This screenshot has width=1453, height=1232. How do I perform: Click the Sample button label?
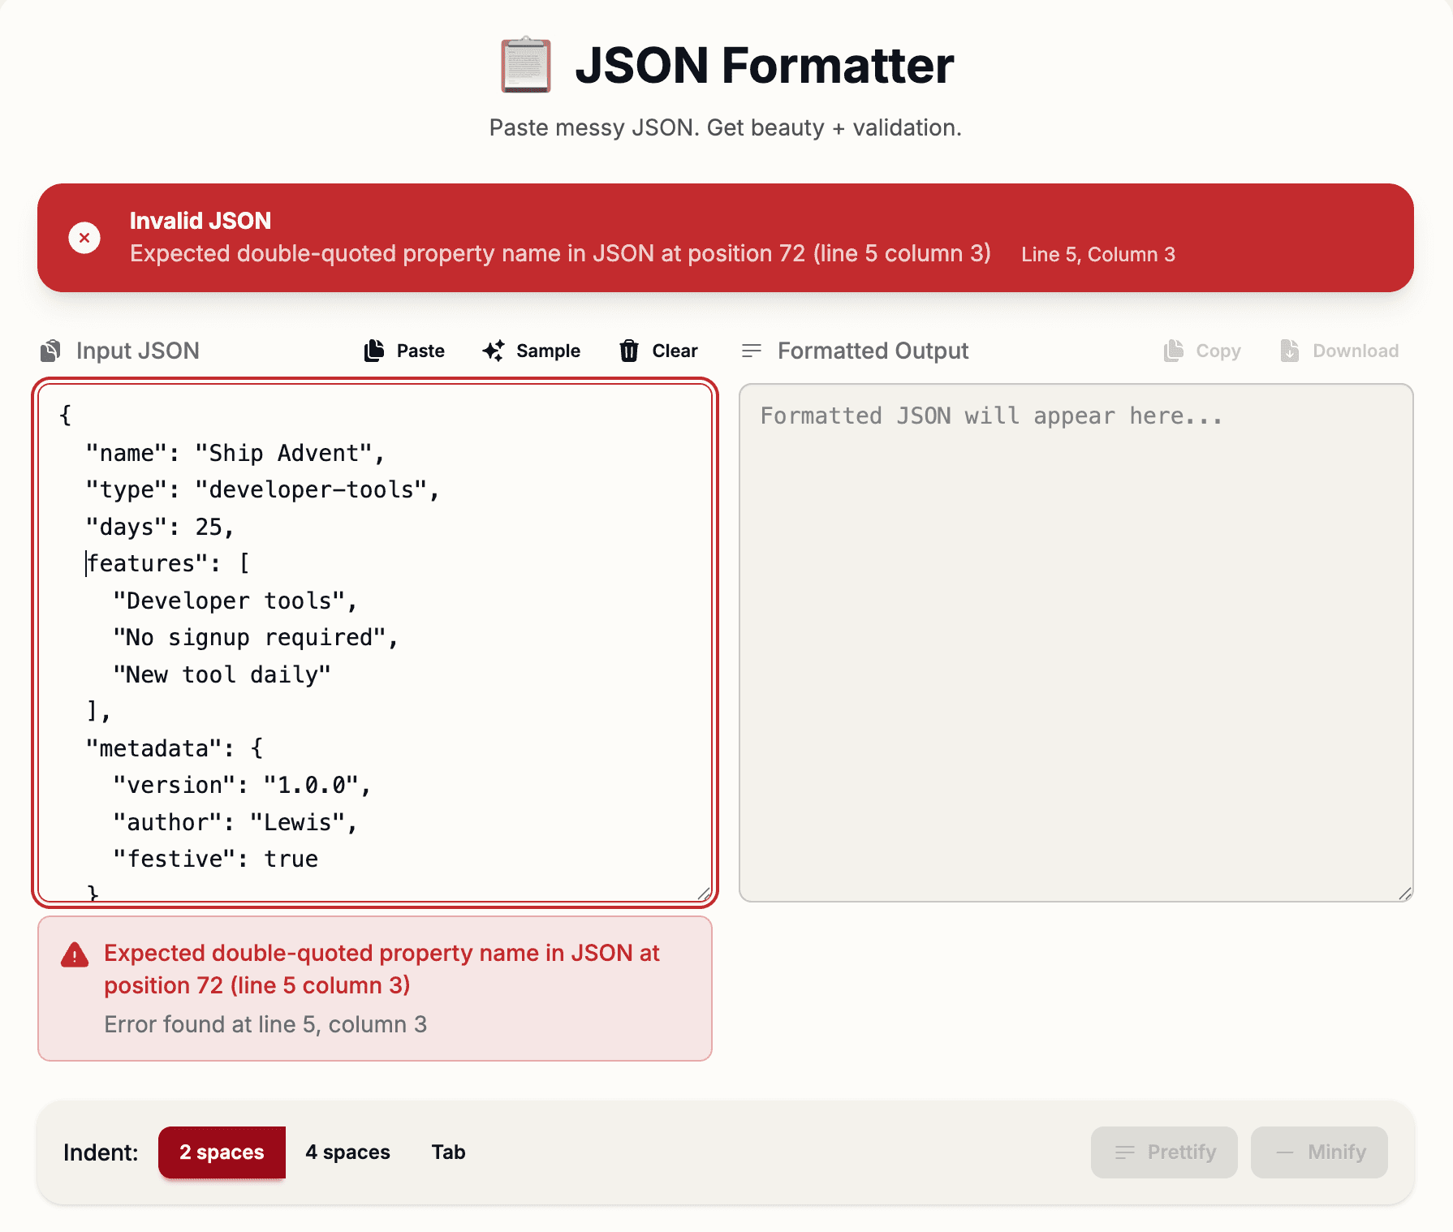click(549, 351)
